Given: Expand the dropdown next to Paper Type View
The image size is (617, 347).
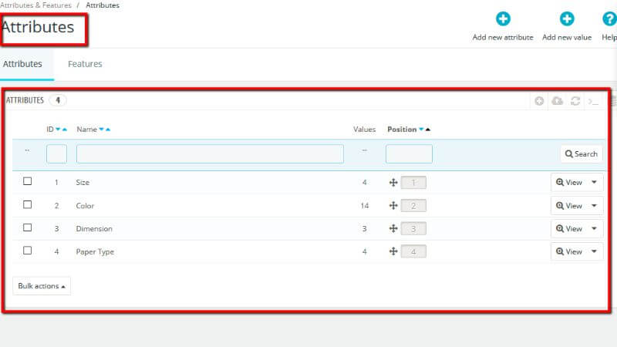Looking at the screenshot, I should click(x=594, y=251).
